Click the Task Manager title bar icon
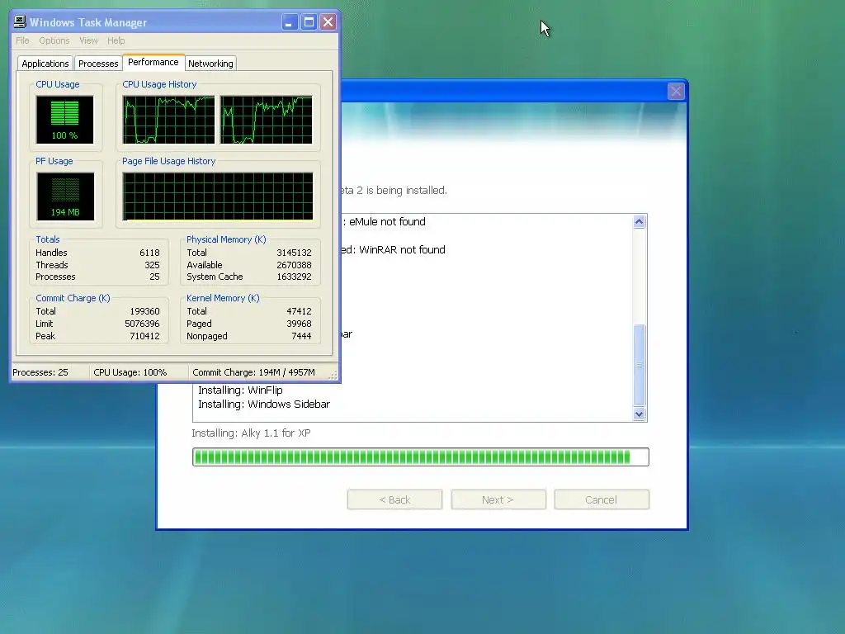 [20, 21]
